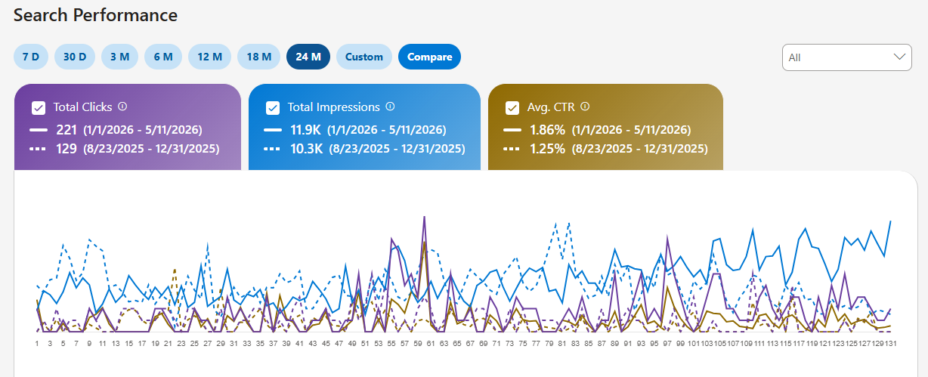Click the Compare button

click(x=429, y=57)
